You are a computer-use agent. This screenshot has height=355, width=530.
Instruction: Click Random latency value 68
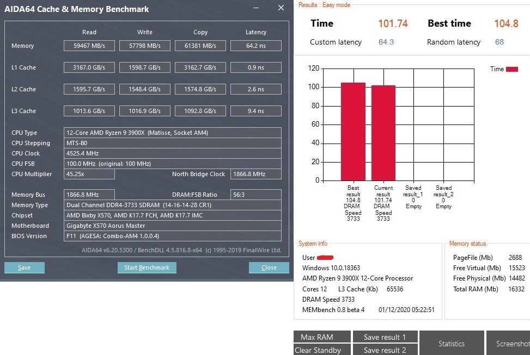tap(499, 42)
